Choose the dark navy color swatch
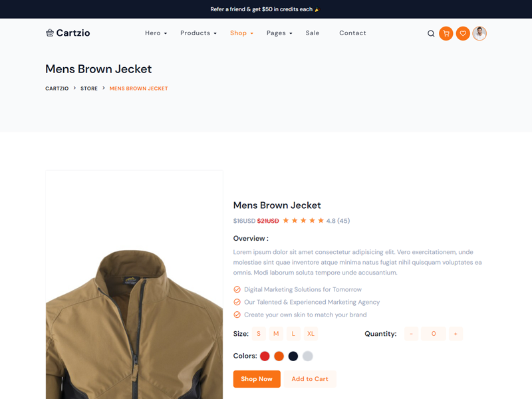Viewport: 532px width, 399px height. tap(293, 356)
